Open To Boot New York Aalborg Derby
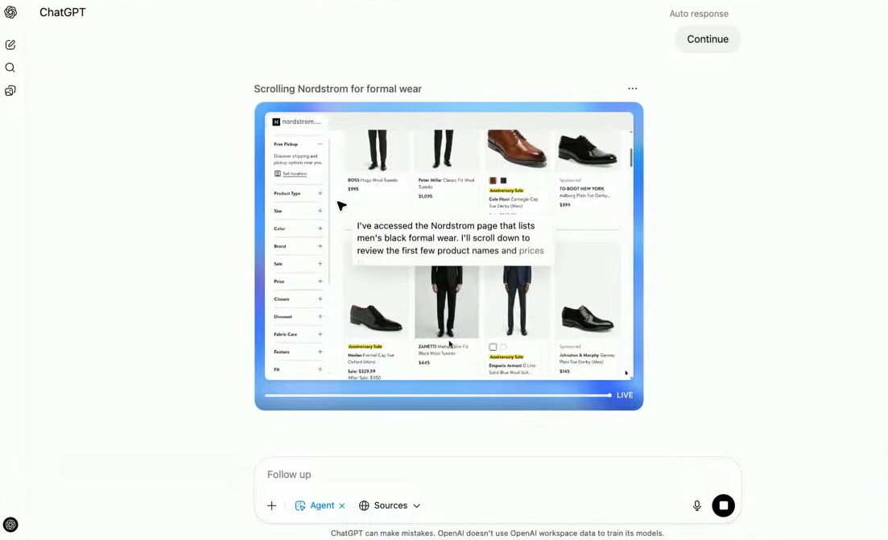 tap(584, 192)
